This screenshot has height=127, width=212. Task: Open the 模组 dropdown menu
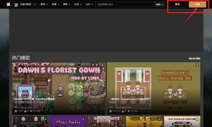[44, 4]
